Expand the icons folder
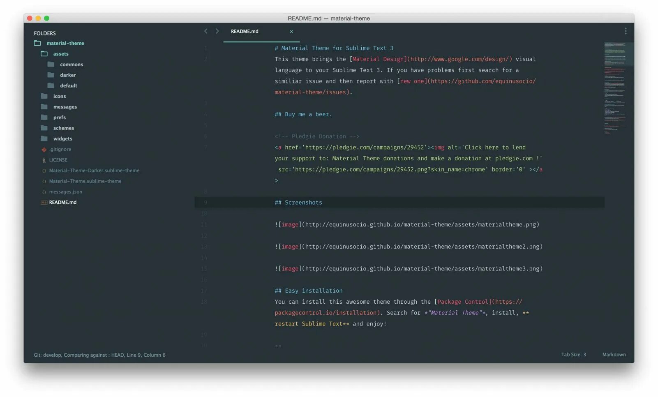 click(x=60, y=96)
